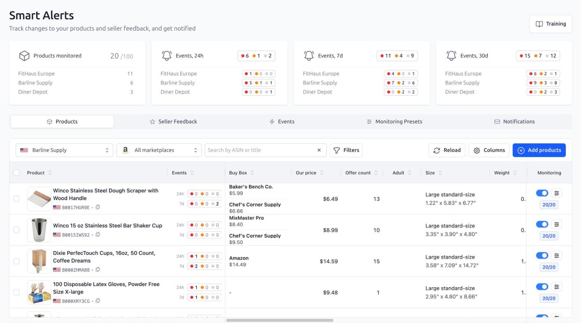The image size is (581, 323).
Task: Open the Filters panel
Action: (x=346, y=150)
